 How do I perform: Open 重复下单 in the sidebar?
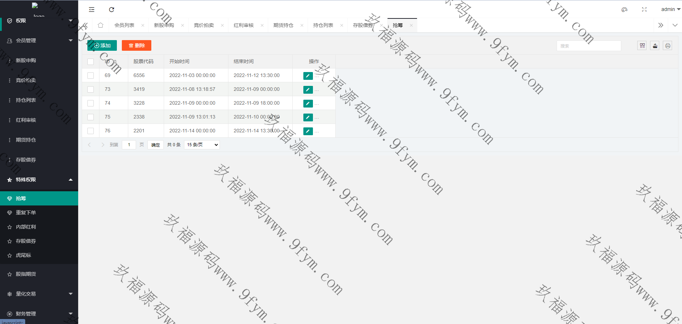[x=26, y=213]
